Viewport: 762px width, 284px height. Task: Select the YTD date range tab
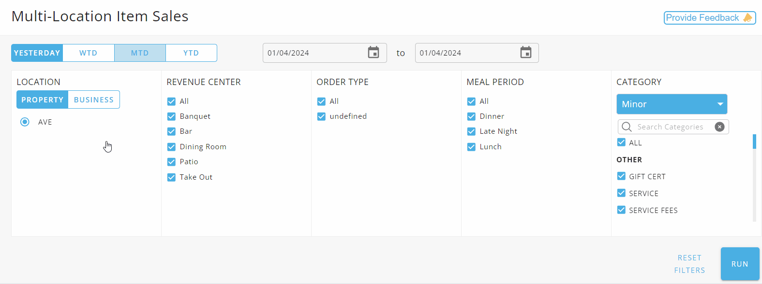(x=191, y=53)
